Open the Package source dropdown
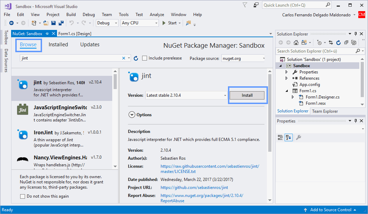Screen dimensions: 368x214 [243, 58]
